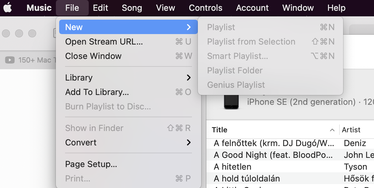Click the video icon beside 150+ Mac

coord(10,60)
